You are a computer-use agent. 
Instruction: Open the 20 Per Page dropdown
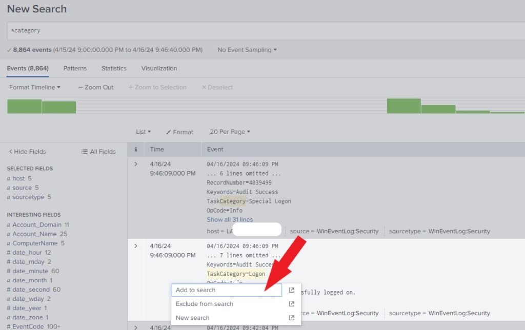[x=230, y=132]
